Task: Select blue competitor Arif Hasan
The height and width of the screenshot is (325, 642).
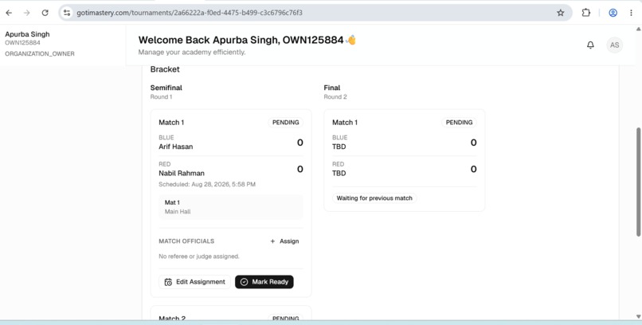Action: click(x=176, y=147)
